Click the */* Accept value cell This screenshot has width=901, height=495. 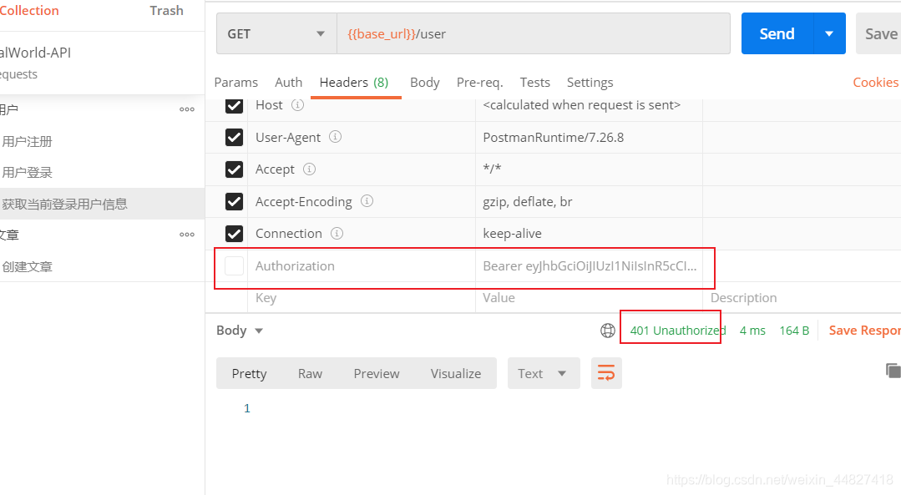pos(589,169)
